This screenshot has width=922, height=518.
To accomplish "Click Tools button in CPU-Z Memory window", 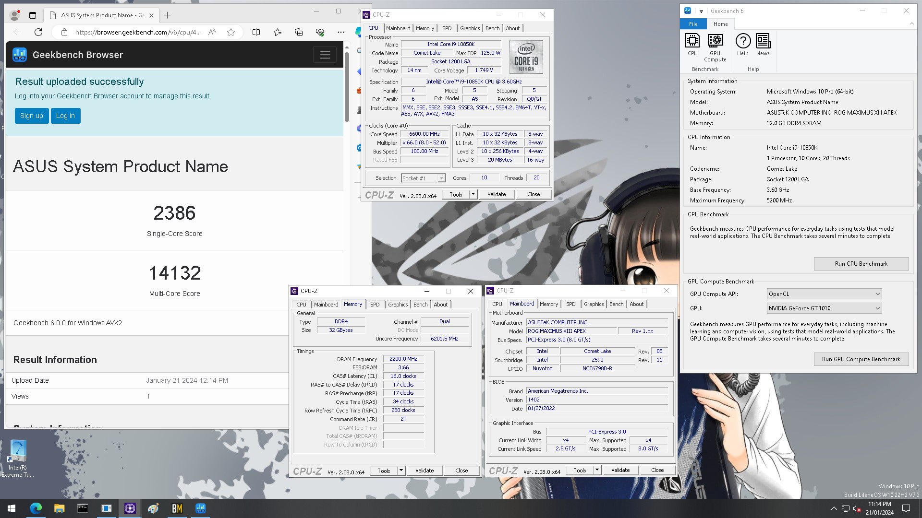I will tap(384, 471).
